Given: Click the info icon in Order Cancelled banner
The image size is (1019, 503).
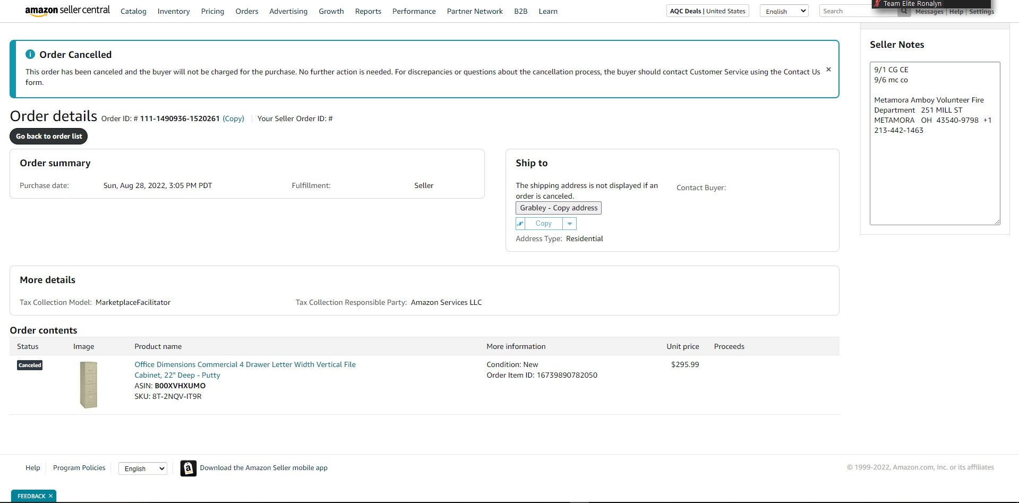Looking at the screenshot, I should click(x=30, y=54).
